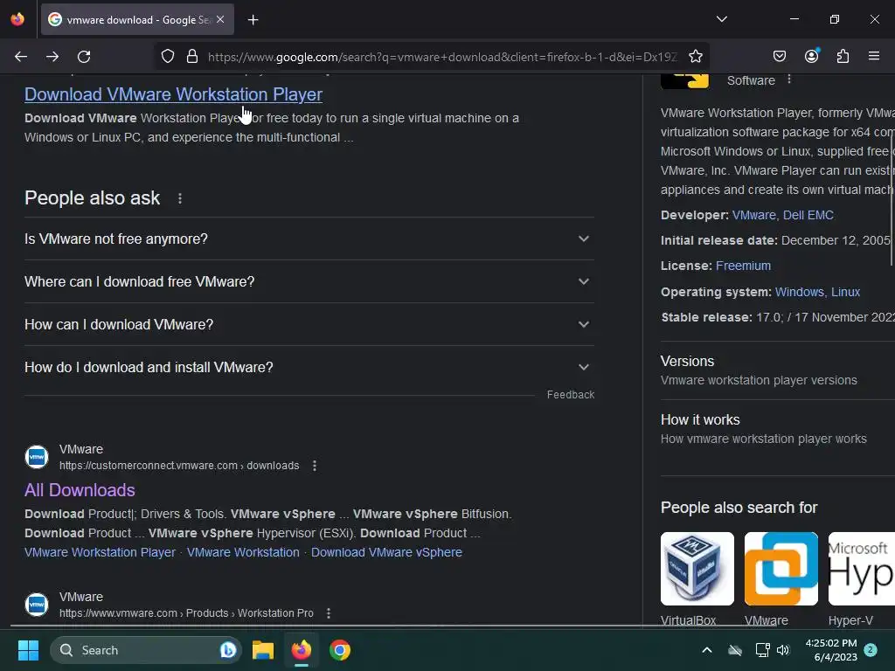Open Firefox account menu

(x=811, y=56)
